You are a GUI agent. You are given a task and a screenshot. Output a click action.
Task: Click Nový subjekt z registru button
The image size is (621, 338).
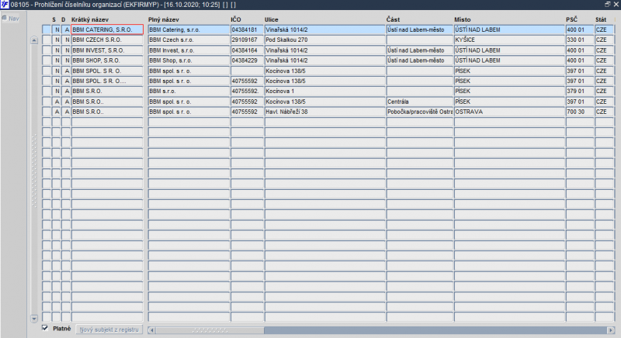tap(109, 329)
